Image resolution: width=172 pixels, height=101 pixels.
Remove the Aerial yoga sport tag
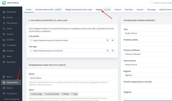tap(31, 94)
